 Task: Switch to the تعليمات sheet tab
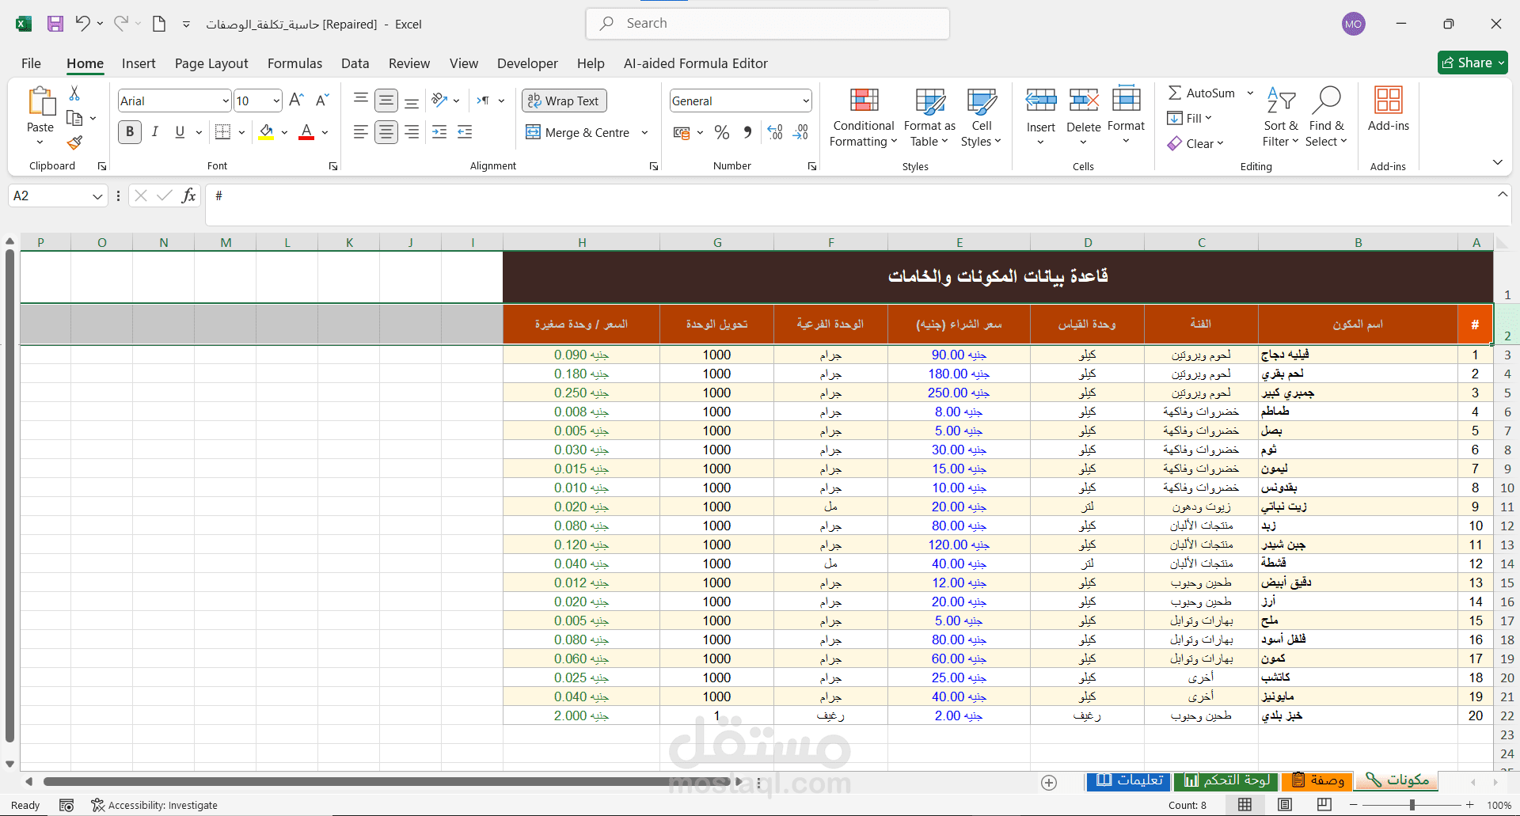(1130, 780)
